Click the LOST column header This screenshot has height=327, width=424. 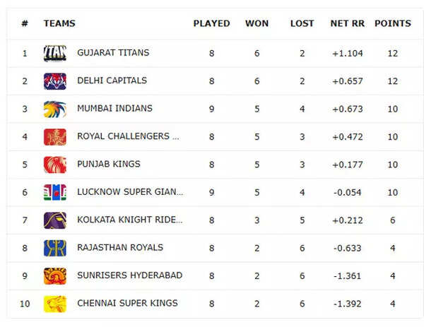[x=302, y=23]
